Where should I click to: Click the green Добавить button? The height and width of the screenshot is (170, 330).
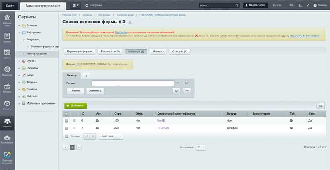coord(76,106)
